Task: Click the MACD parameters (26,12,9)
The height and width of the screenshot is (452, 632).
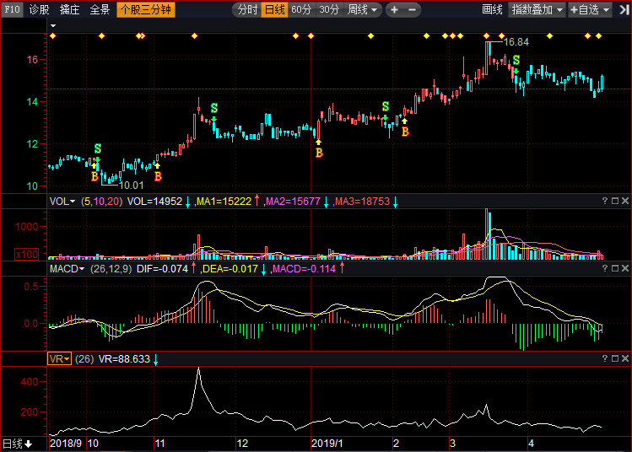Action: [x=111, y=269]
